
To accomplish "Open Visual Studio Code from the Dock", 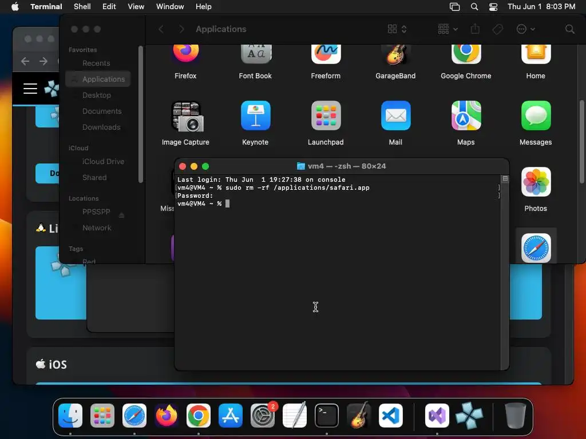I will [x=390, y=415].
